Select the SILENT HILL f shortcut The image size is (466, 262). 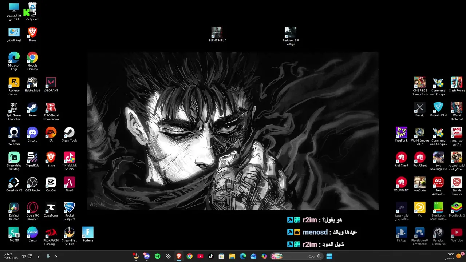click(x=217, y=35)
